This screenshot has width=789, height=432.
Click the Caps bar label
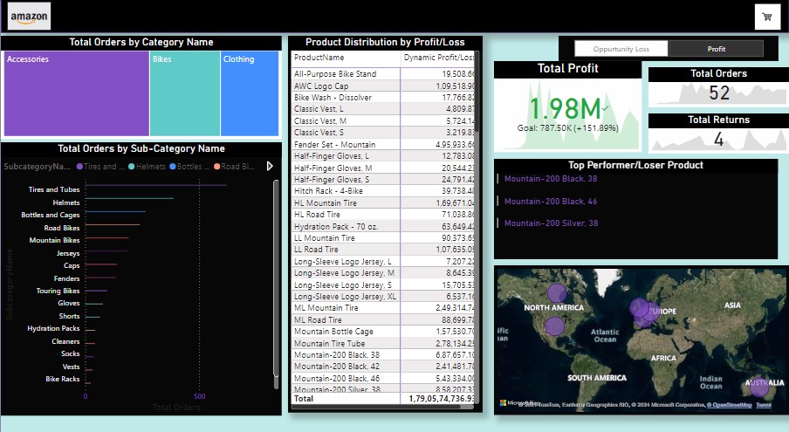click(72, 265)
